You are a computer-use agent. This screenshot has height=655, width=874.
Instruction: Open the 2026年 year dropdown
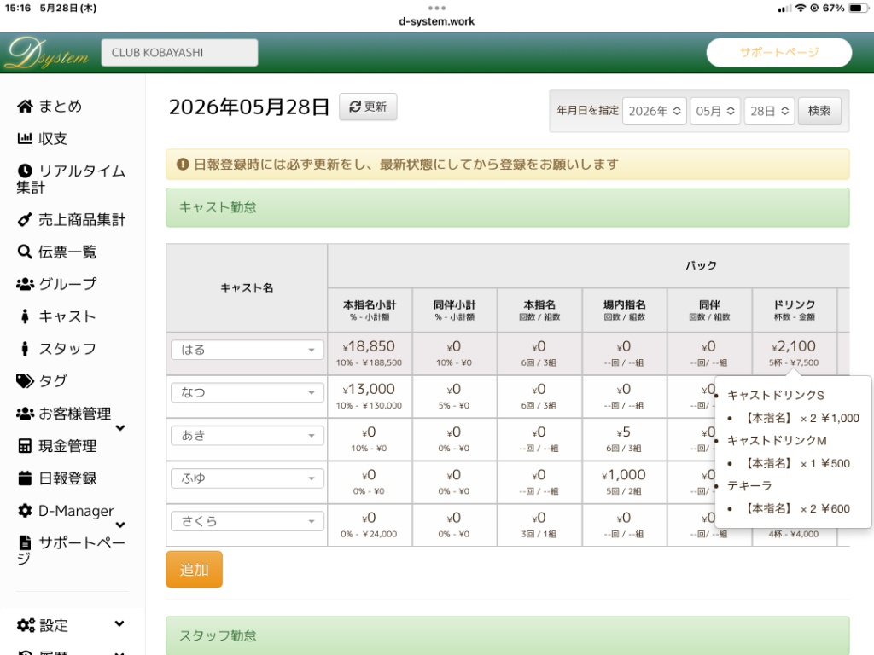coord(655,111)
